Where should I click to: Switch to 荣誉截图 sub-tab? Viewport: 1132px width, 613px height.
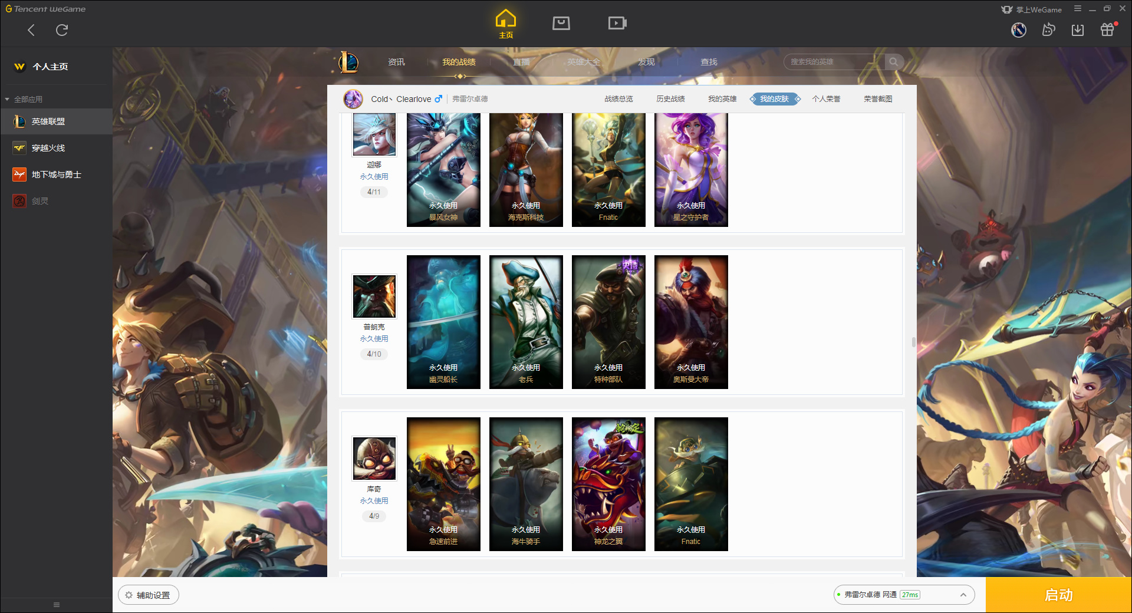[x=878, y=99]
